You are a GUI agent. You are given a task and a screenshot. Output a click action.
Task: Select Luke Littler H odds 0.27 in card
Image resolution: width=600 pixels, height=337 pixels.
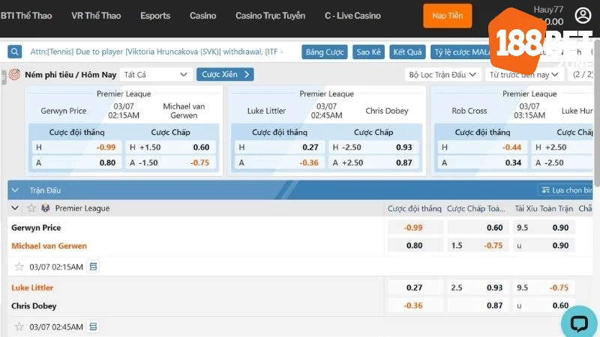(x=279, y=147)
